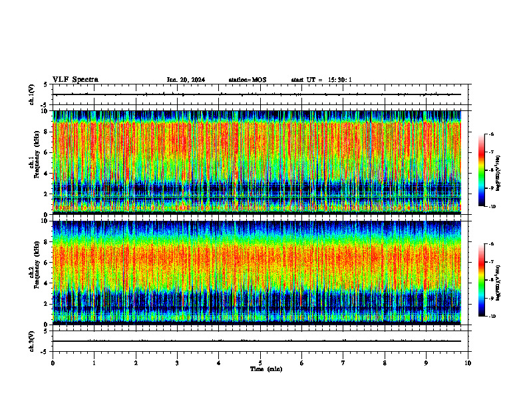
Task: Click time axis tick label "6"
Action: [x=302, y=363]
